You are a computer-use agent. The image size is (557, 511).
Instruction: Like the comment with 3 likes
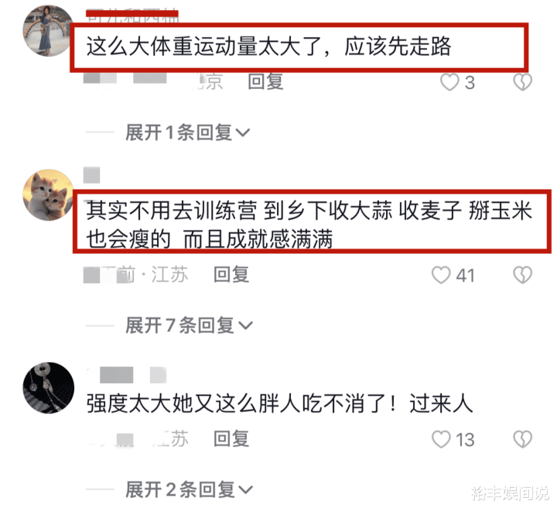coord(449,82)
